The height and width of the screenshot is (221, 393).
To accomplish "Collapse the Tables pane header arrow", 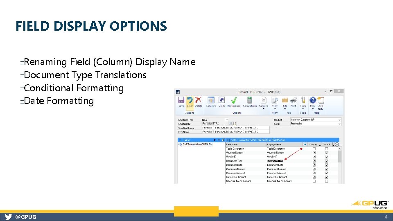I will coord(180,140).
